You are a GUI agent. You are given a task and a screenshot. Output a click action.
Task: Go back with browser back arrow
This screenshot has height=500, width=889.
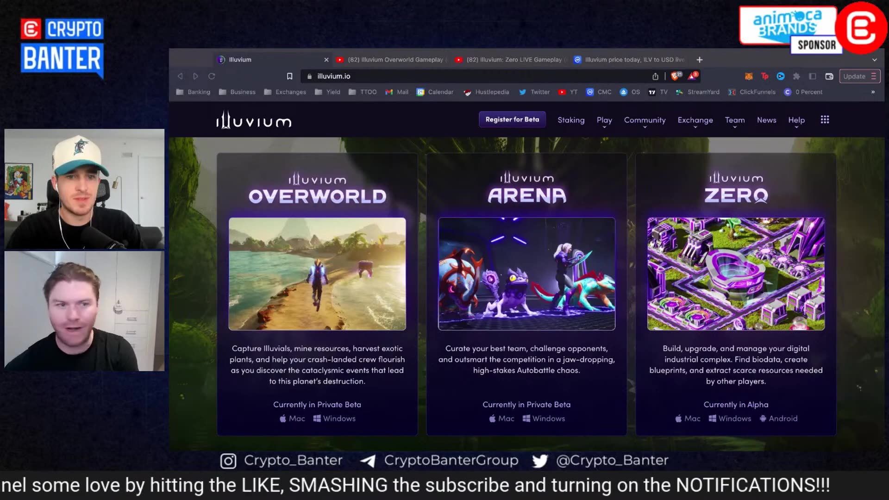[180, 76]
